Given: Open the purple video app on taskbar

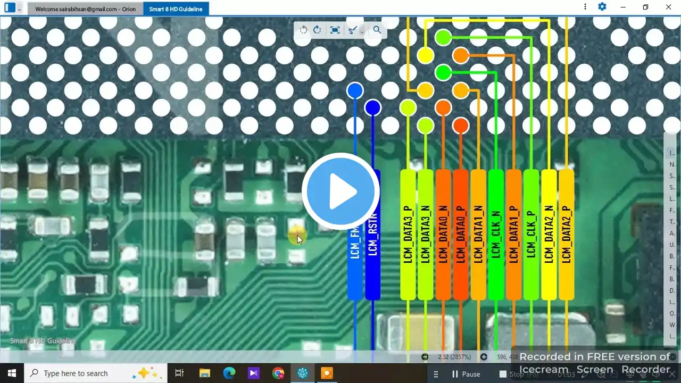Looking at the screenshot, I should (254, 373).
